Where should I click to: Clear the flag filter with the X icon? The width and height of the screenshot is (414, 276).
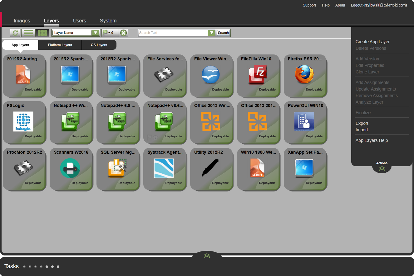click(124, 33)
